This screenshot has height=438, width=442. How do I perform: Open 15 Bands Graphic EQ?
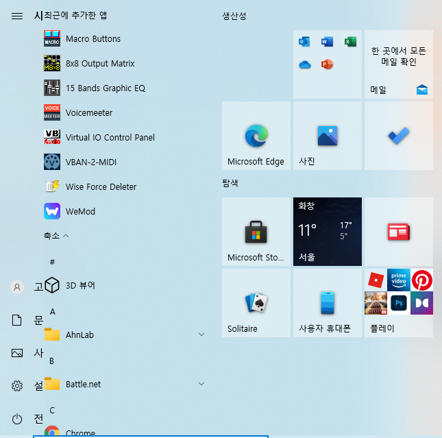point(94,88)
